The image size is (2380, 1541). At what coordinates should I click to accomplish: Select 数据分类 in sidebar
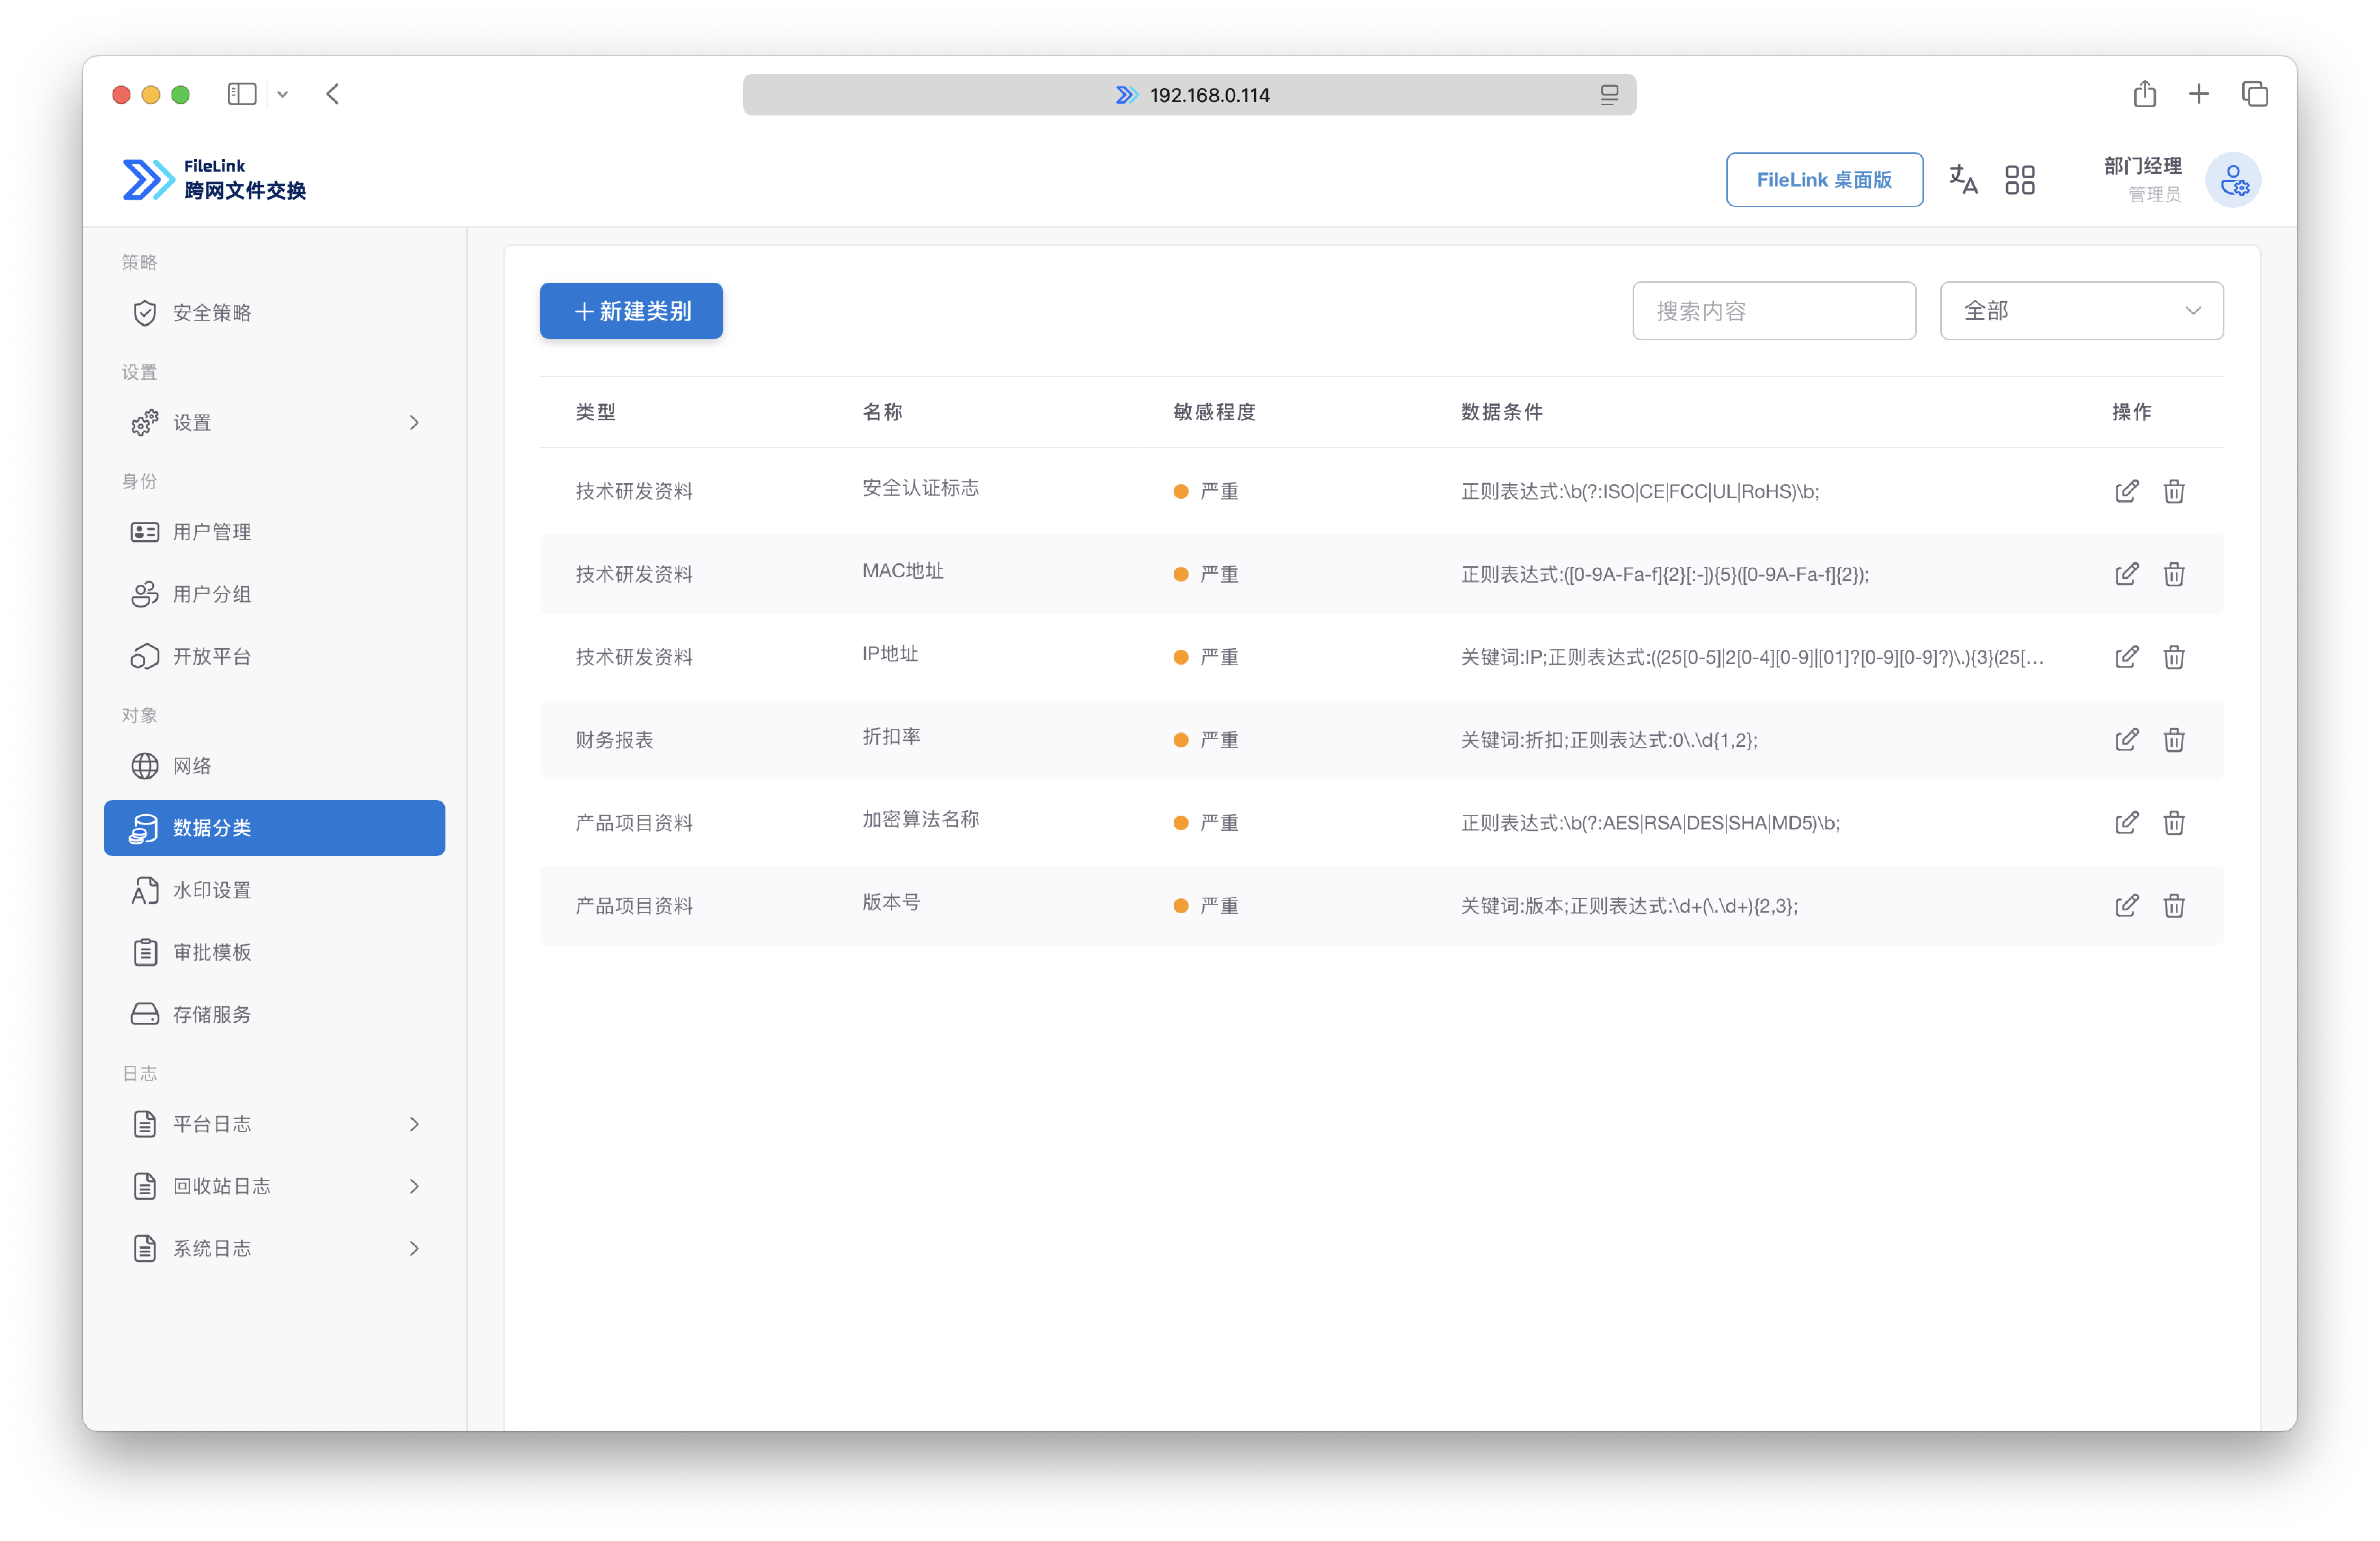pyautogui.click(x=274, y=828)
